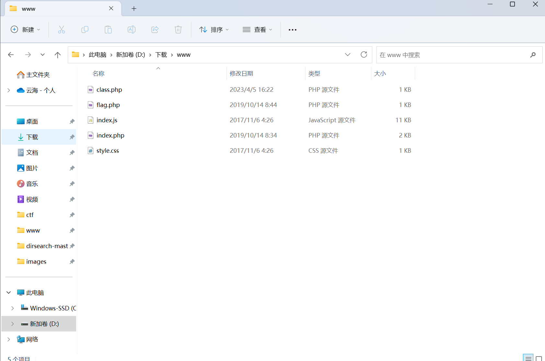
Task: Select the style.css file name
Action: pyautogui.click(x=108, y=150)
